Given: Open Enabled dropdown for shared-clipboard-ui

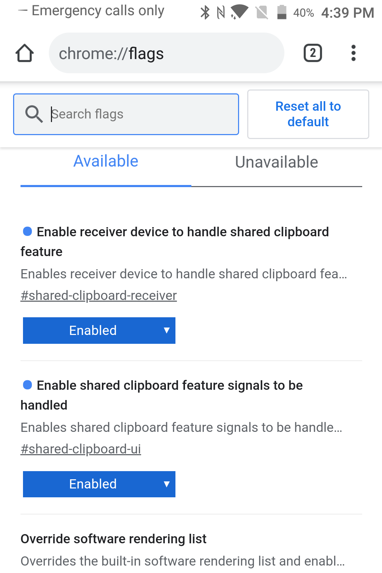Looking at the screenshot, I should [99, 484].
